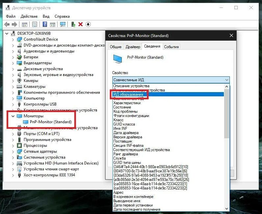
Task: Expand the Звуковые, игровые и видеоустройства node
Action: [x=13, y=75]
